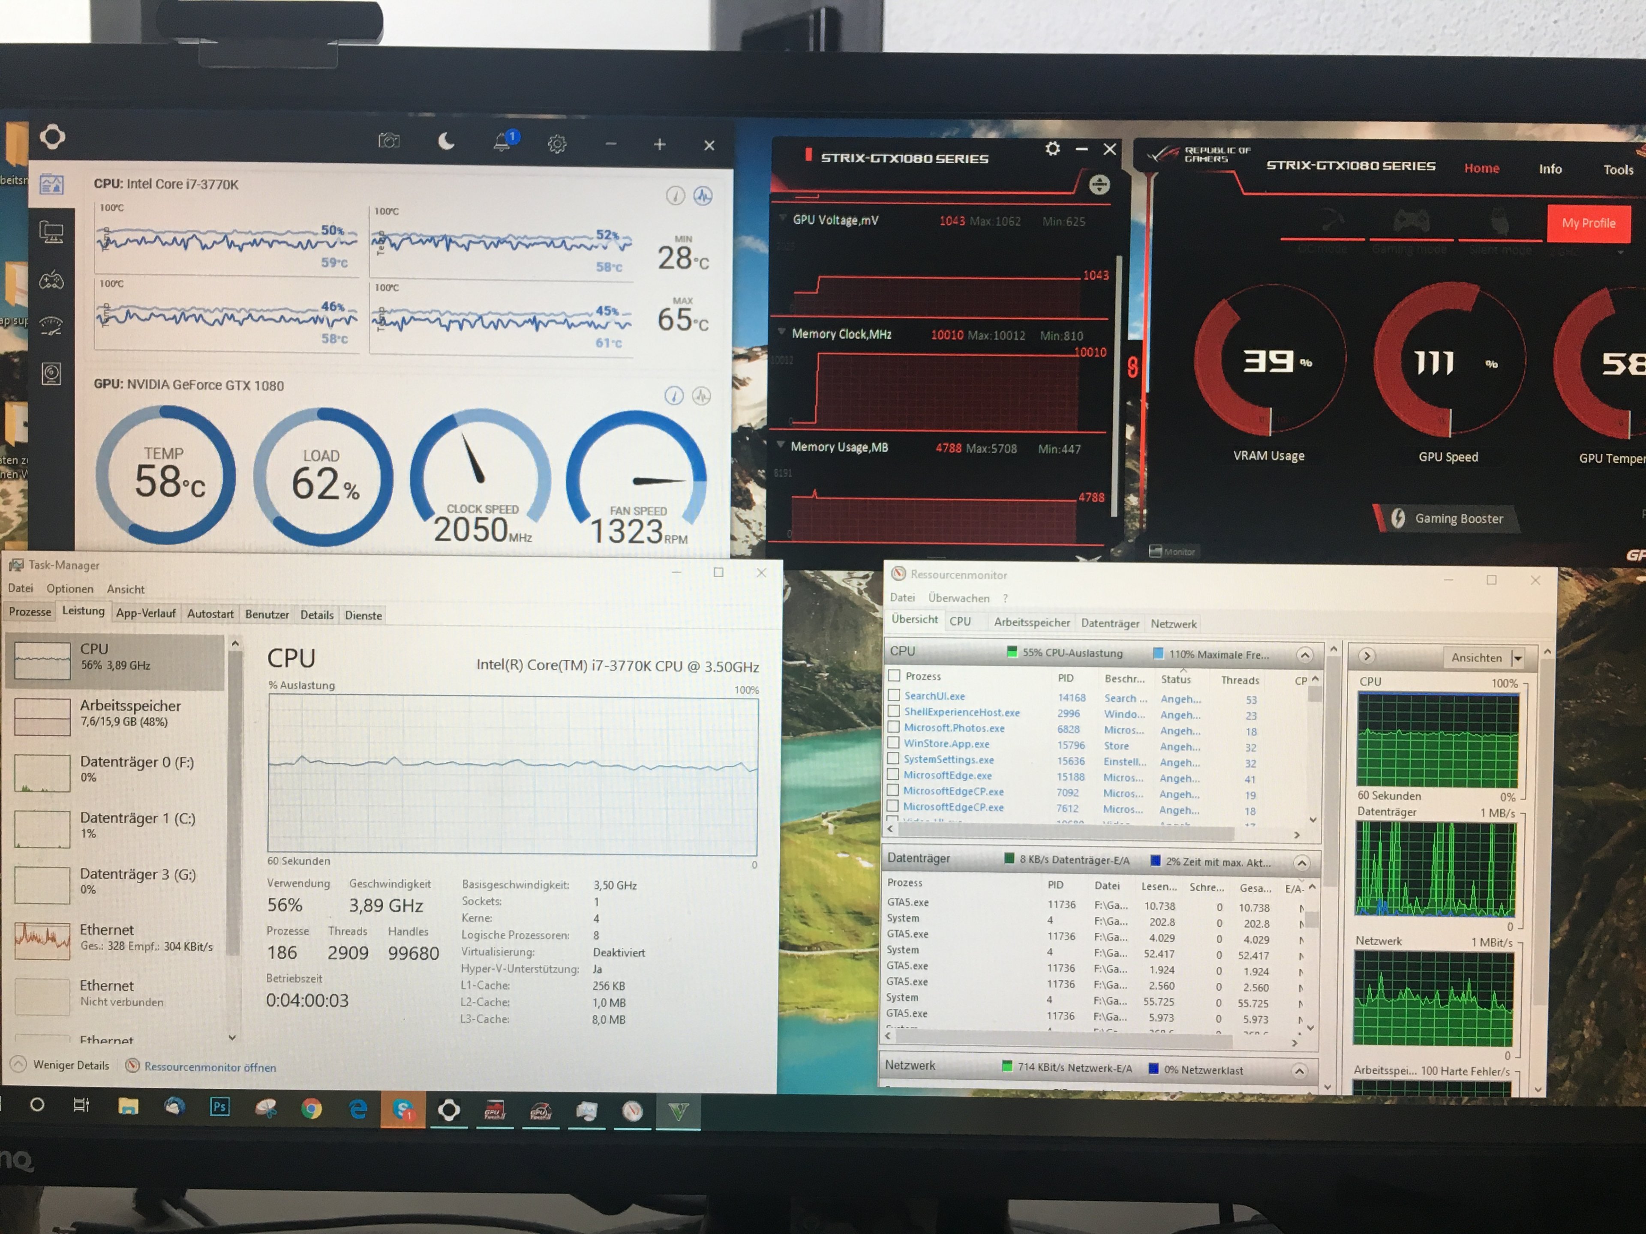Switch to the Prozesse tab
The height and width of the screenshot is (1234, 1646).
pyautogui.click(x=30, y=612)
